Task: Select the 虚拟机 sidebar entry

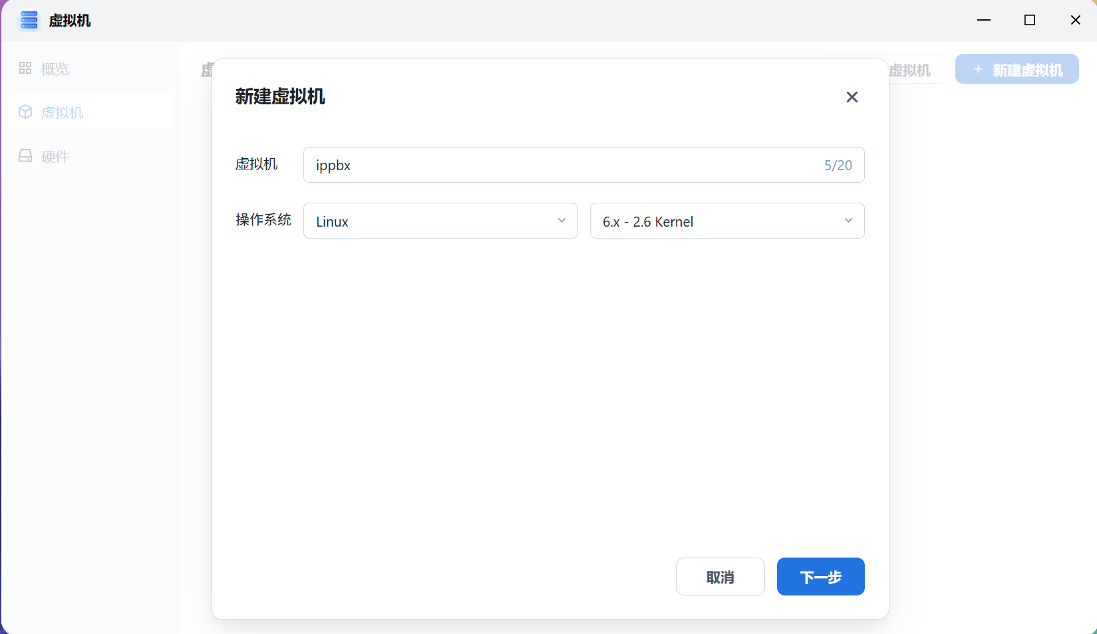Action: click(x=62, y=112)
